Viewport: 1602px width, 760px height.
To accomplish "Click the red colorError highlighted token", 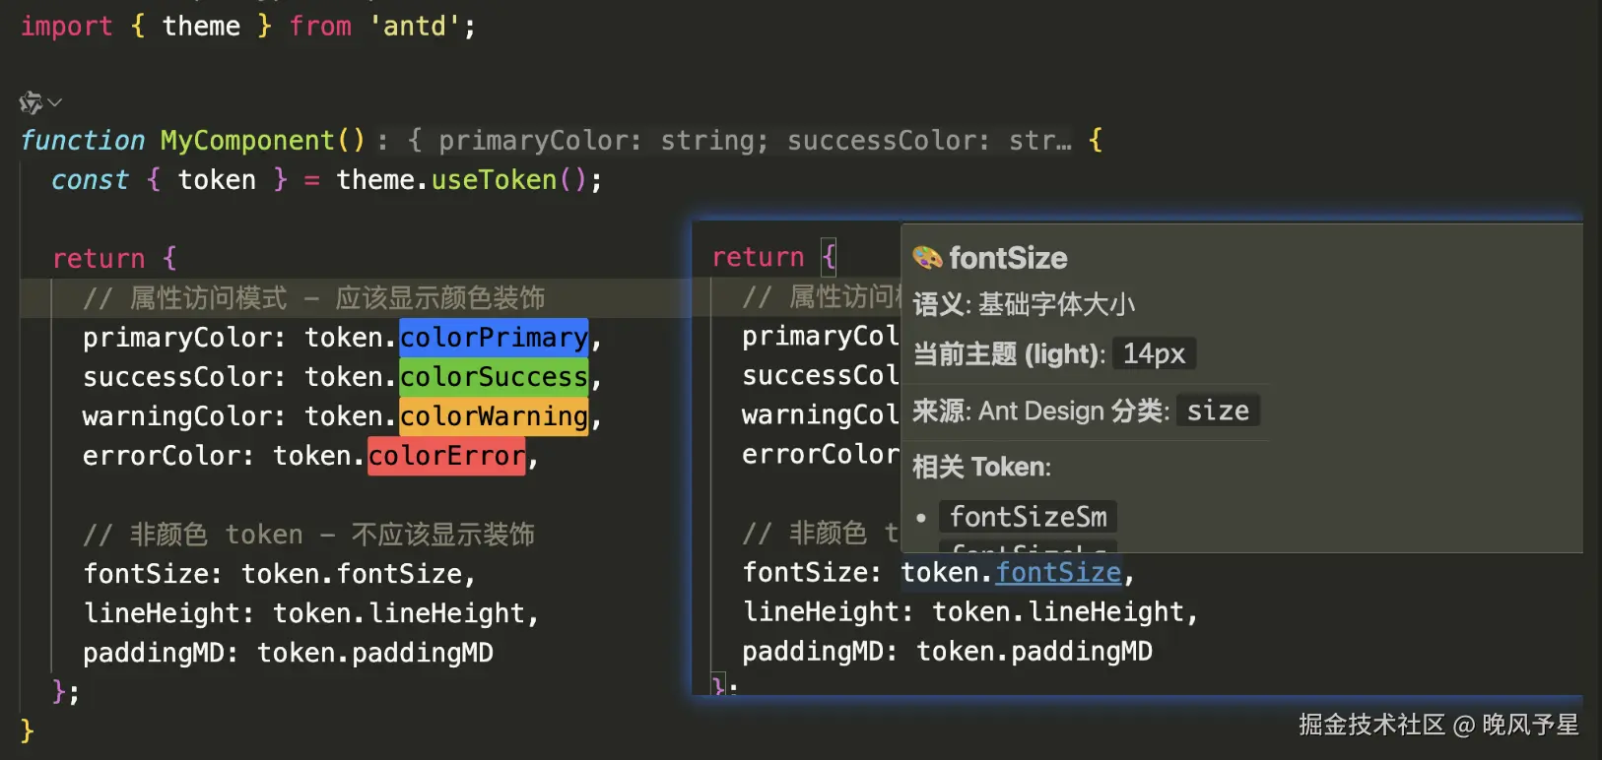I will click(446, 456).
